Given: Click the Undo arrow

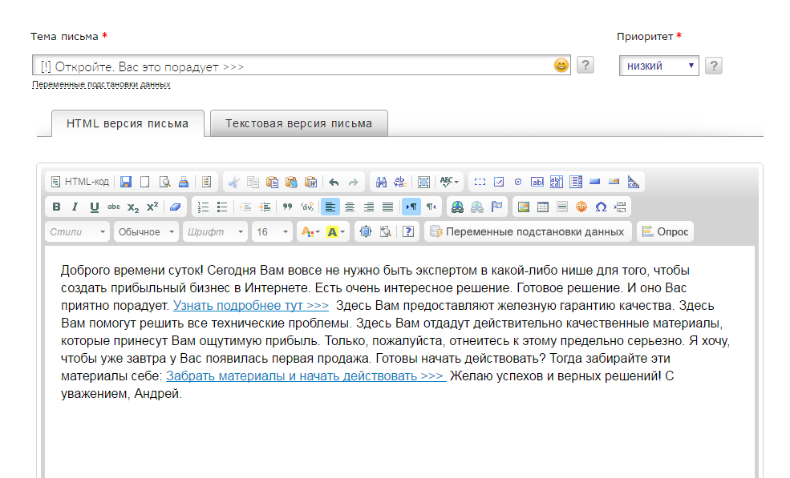Looking at the screenshot, I should 334,182.
